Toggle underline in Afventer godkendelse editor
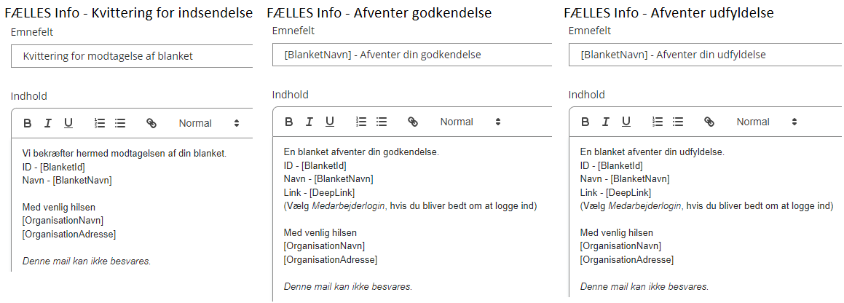 tap(329, 122)
